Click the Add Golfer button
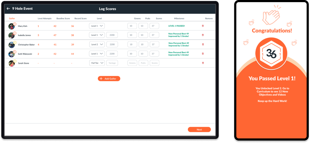Image resolution: width=310 pixels, height=143 pixels. point(109,78)
